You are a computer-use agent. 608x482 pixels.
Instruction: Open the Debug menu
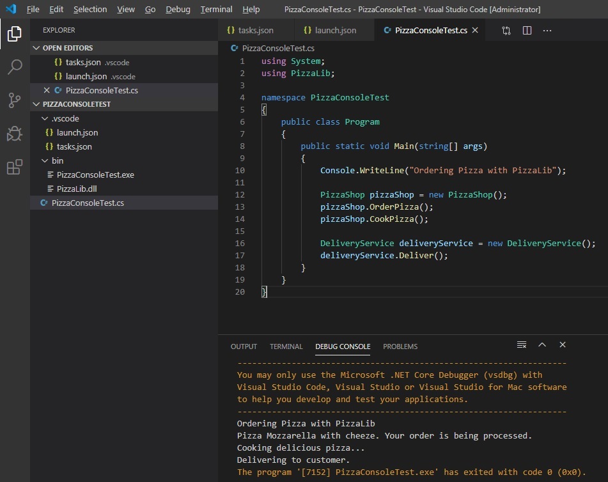[x=178, y=10]
